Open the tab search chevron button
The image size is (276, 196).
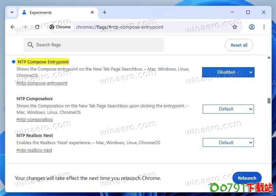(12, 12)
